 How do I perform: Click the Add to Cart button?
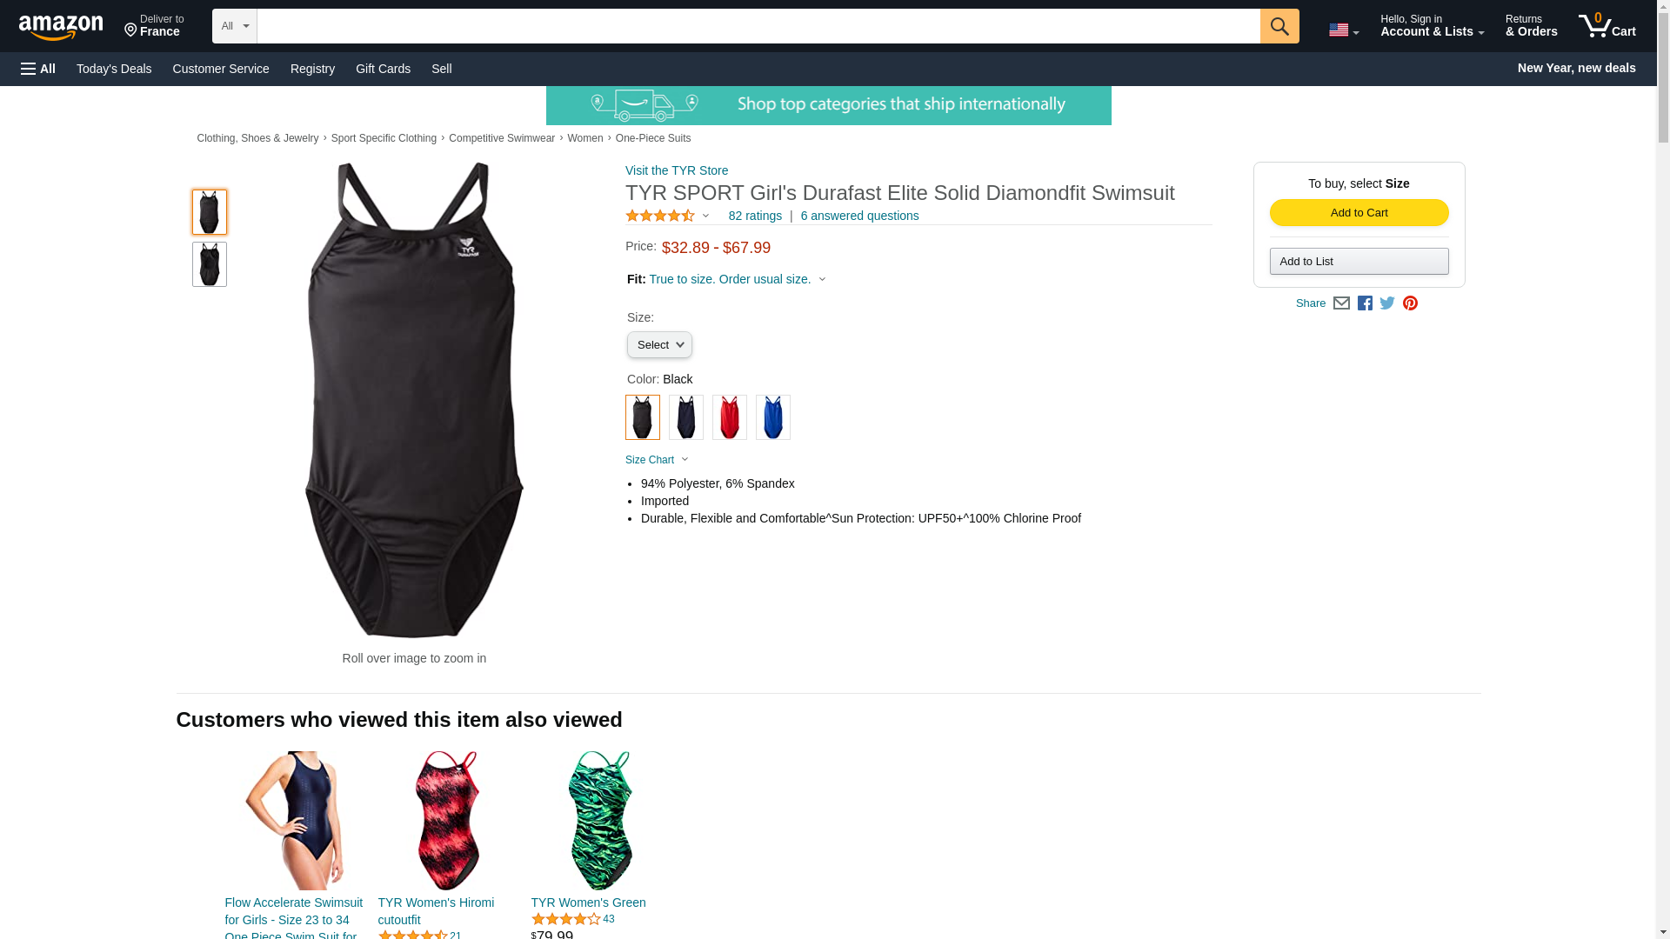click(1359, 213)
